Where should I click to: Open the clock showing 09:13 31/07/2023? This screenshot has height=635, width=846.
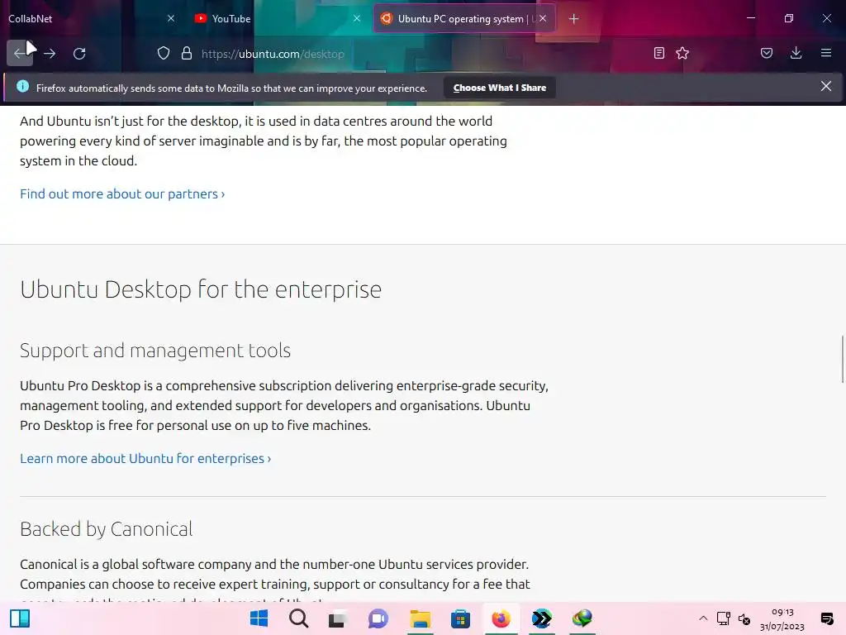pos(782,619)
